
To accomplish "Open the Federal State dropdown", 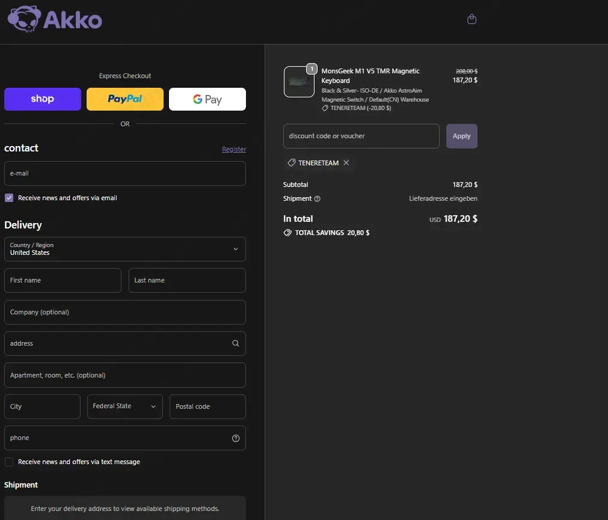I will (x=125, y=406).
